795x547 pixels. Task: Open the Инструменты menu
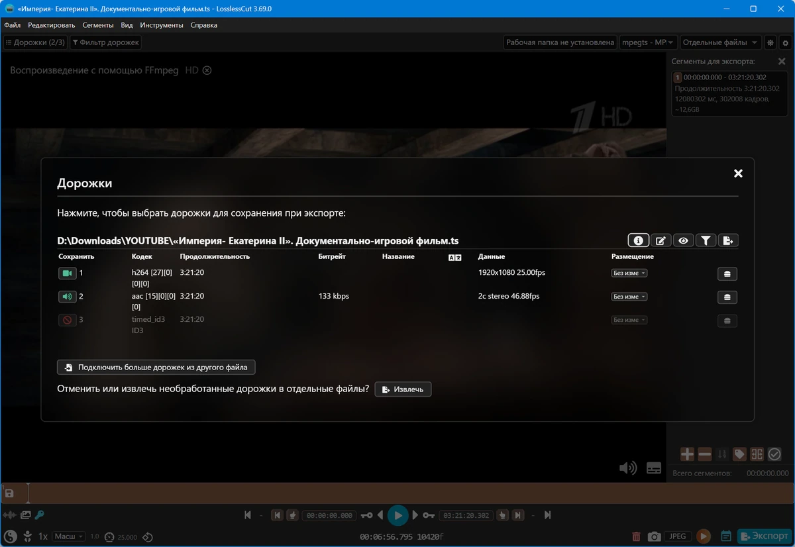click(x=162, y=25)
